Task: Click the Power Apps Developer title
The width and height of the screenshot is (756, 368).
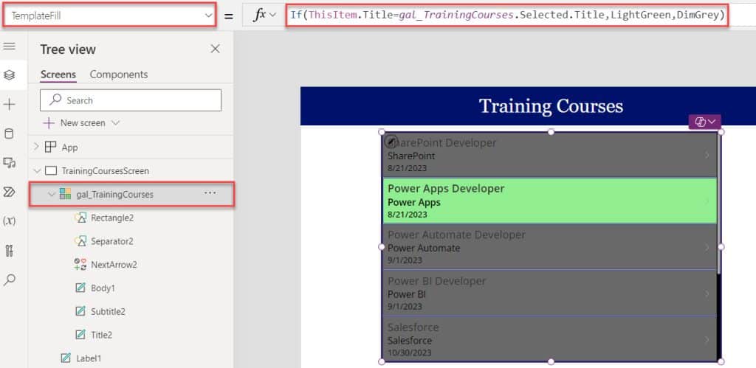Action: pyautogui.click(x=446, y=188)
